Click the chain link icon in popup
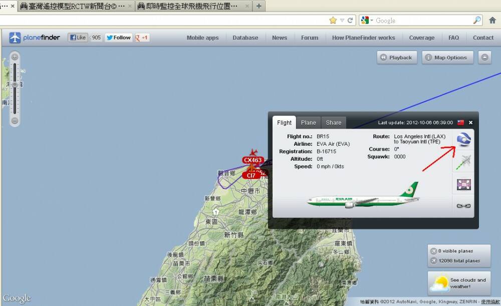The width and height of the screenshot is (501, 306). (x=463, y=206)
